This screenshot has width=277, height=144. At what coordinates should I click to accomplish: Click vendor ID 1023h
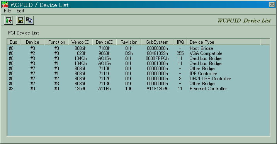[x=80, y=53]
